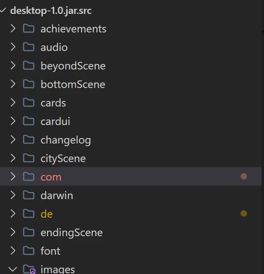
Task: Expand the cards folder chevron
Action: [13, 103]
